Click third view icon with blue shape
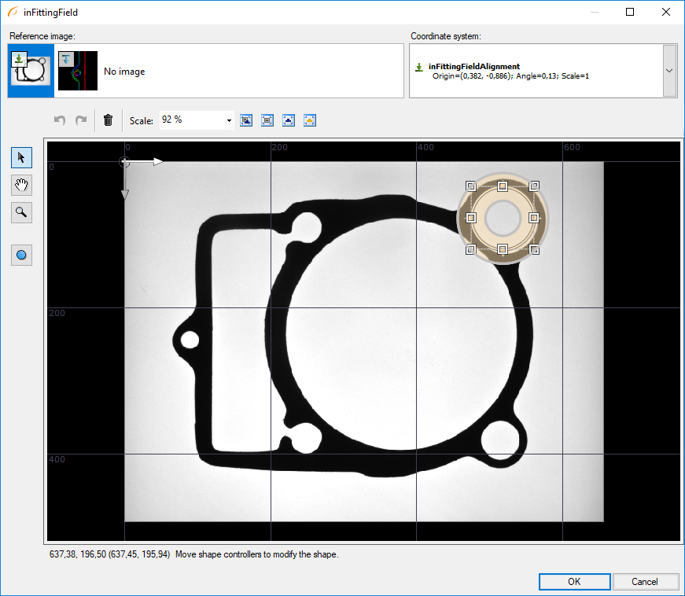This screenshot has height=596, width=685. [x=289, y=120]
